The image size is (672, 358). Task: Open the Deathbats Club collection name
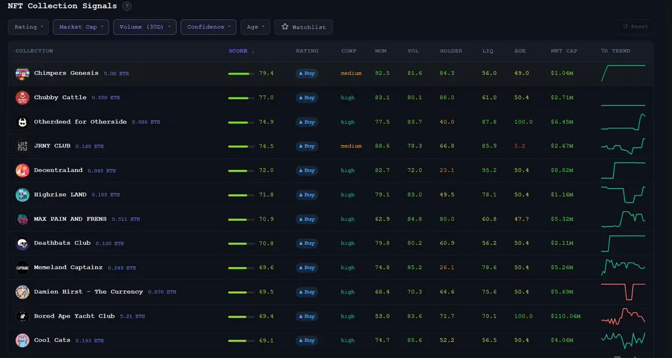[x=62, y=243]
